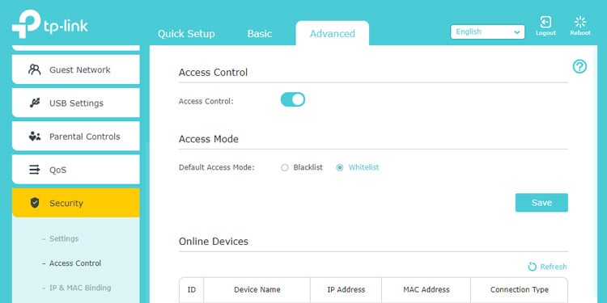Click the QoS arrows icon
The width and height of the screenshot is (607, 303).
tap(35, 170)
